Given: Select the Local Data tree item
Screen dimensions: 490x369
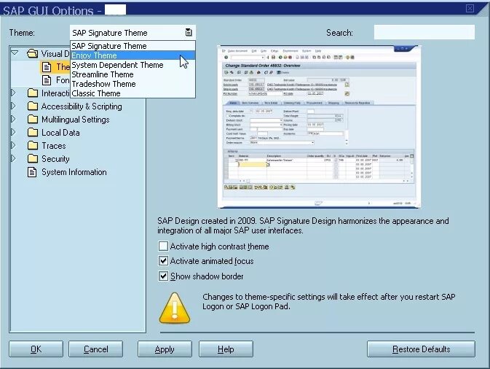Looking at the screenshot, I should click(60, 133).
